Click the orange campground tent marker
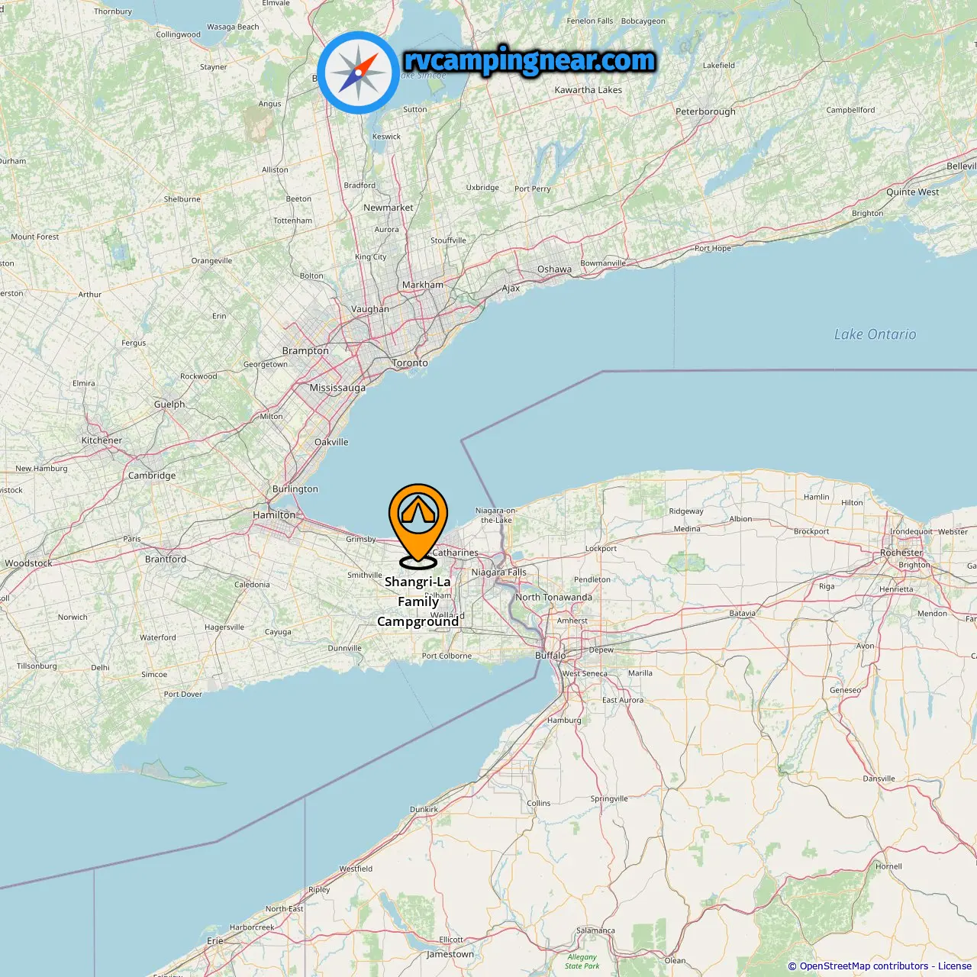The width and height of the screenshot is (977, 977). pos(418,526)
